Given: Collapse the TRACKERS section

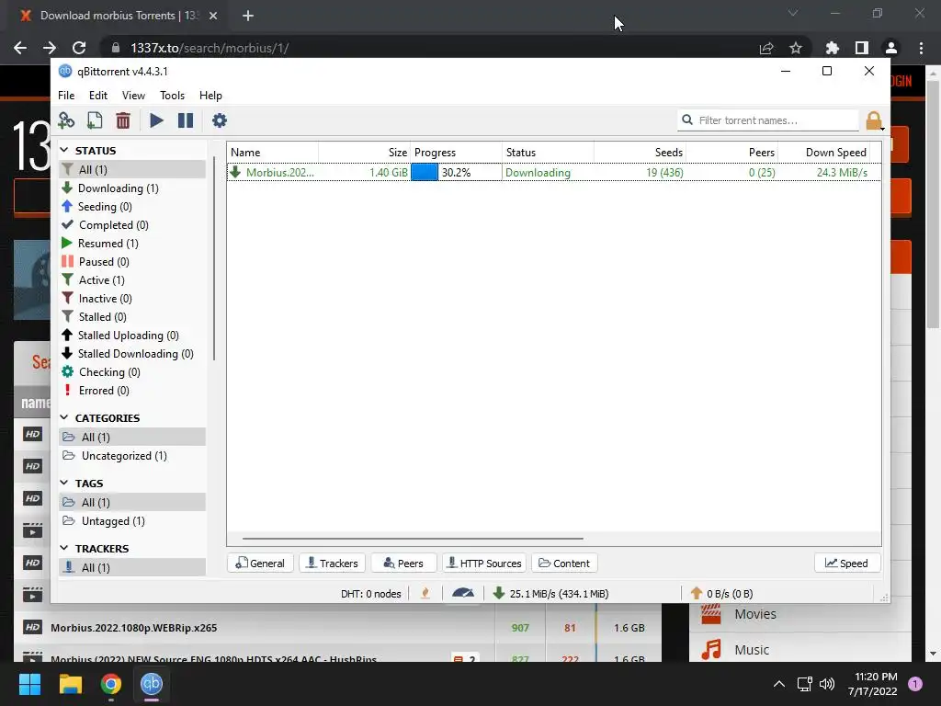Looking at the screenshot, I should (x=64, y=548).
